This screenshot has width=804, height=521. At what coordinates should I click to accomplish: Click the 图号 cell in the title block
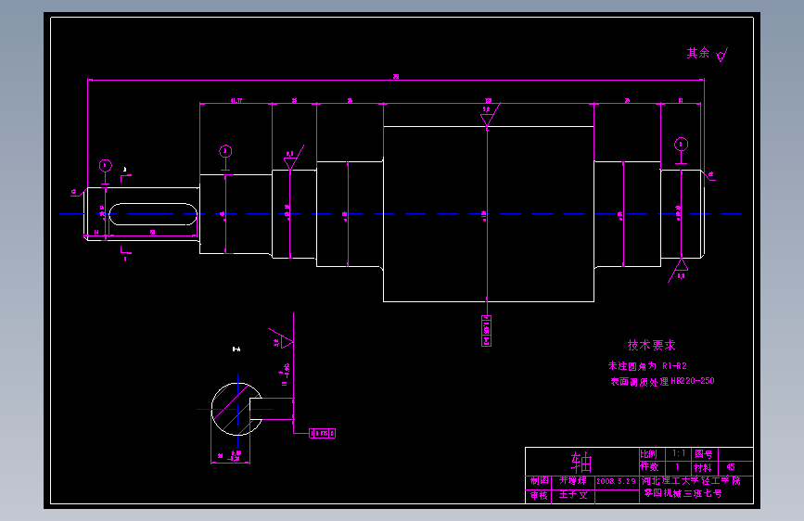pyautogui.click(x=704, y=454)
